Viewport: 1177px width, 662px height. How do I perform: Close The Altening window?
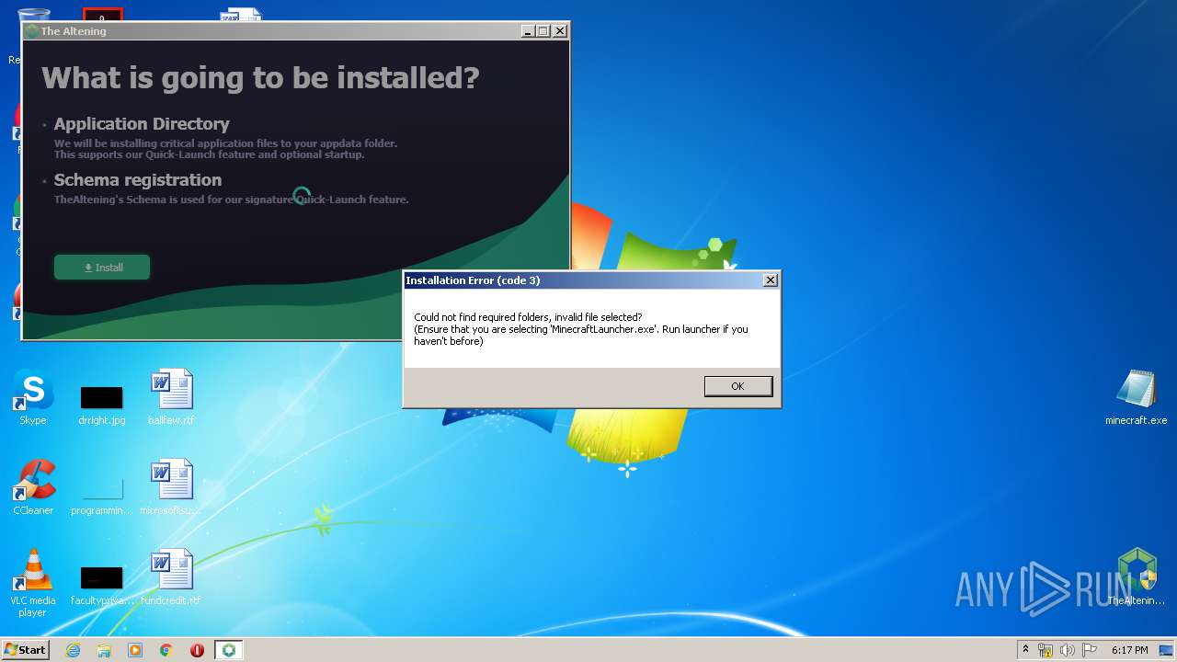(x=560, y=30)
